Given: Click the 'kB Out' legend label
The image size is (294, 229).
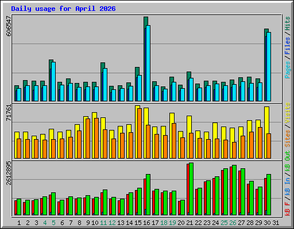Looking at the screenshot, I should coord(288,161).
